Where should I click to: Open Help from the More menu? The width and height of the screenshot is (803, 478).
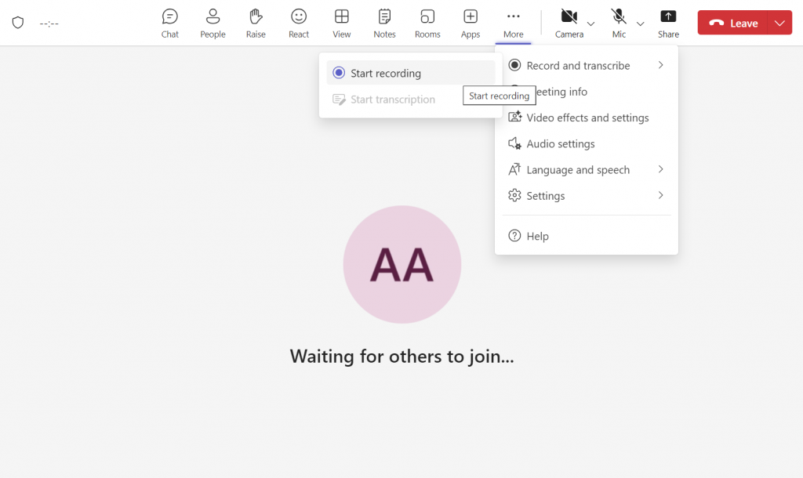pyautogui.click(x=537, y=236)
